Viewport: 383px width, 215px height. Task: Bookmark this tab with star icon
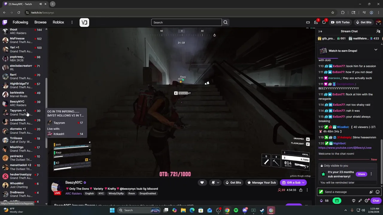pyautogui.click(x=333, y=13)
